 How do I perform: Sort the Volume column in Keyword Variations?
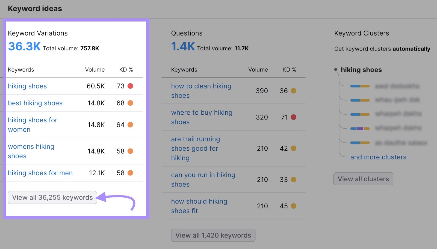(95, 70)
